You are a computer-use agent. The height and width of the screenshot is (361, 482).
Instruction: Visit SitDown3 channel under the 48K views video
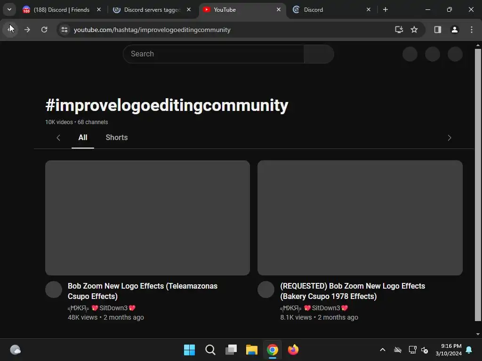(x=102, y=308)
